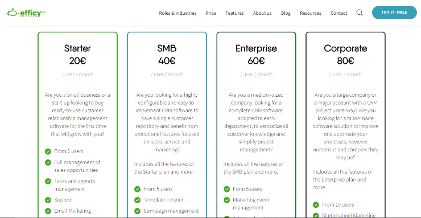The width and height of the screenshot is (421, 218).
Task: Click the "From 10 users" text
Action: [x=338, y=205]
